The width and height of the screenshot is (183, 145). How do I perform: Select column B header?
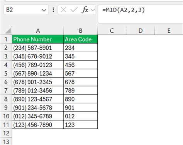pyautogui.click(x=81, y=31)
